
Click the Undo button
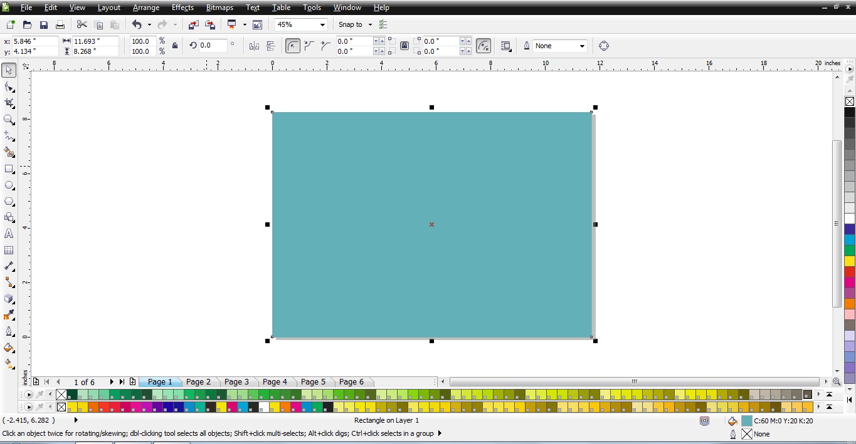click(137, 24)
